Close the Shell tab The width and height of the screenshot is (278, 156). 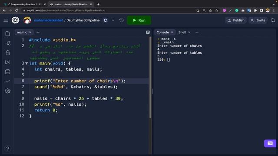tap(189, 32)
